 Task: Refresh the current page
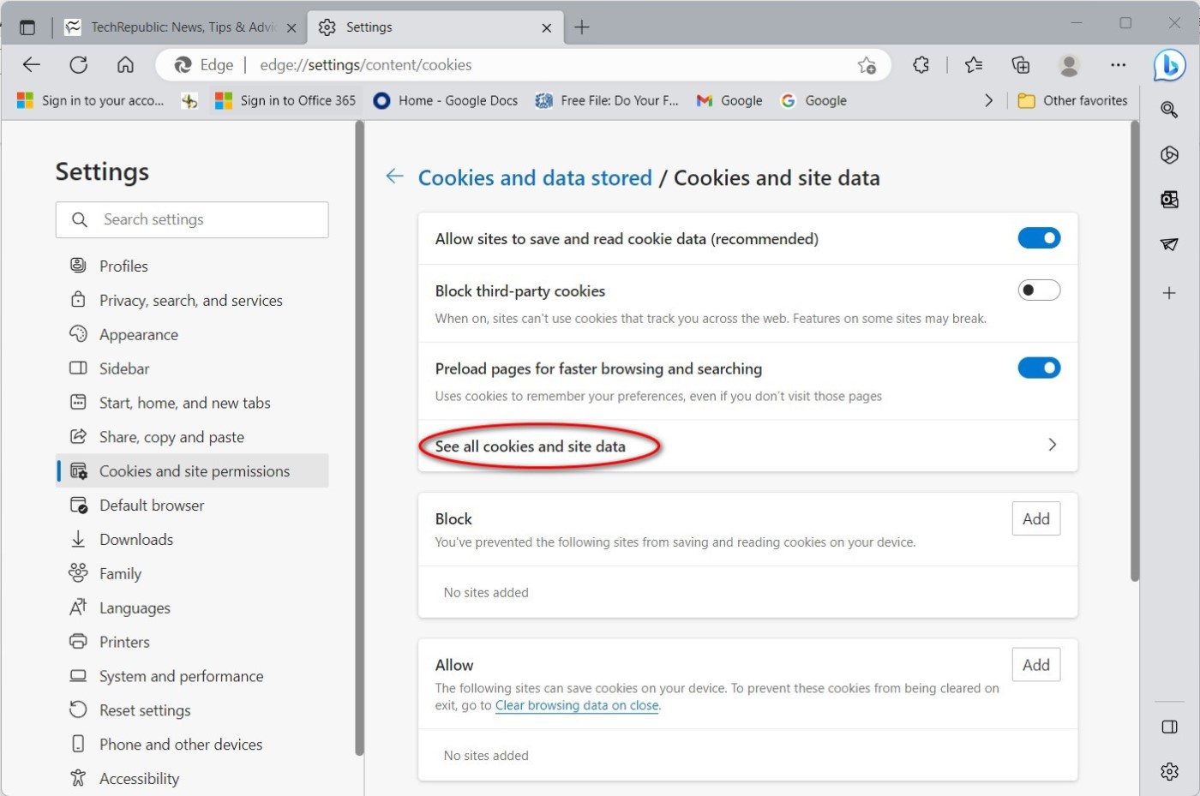(x=79, y=65)
